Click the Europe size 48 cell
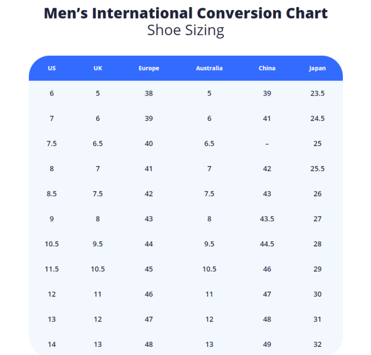The height and width of the screenshot is (355, 371). pos(149,344)
